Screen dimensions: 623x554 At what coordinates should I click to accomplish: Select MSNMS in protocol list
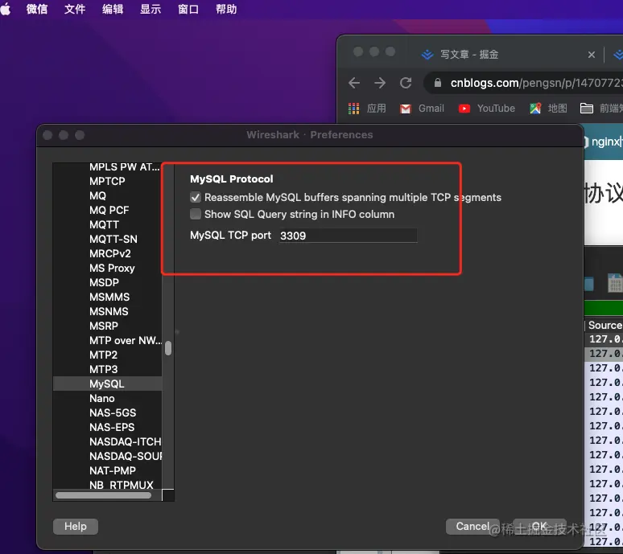click(x=107, y=311)
